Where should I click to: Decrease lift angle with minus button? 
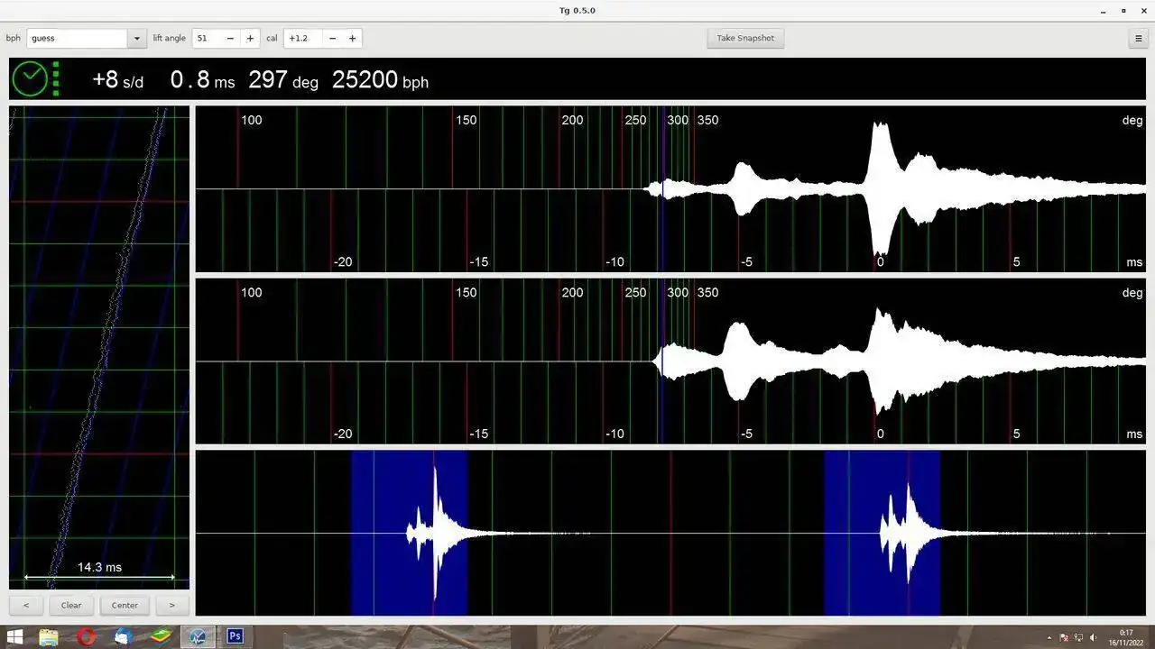click(230, 38)
